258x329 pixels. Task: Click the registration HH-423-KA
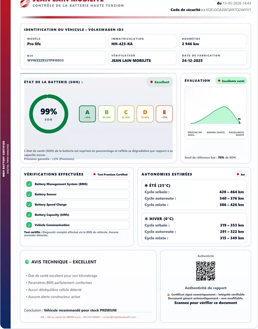(122, 44)
